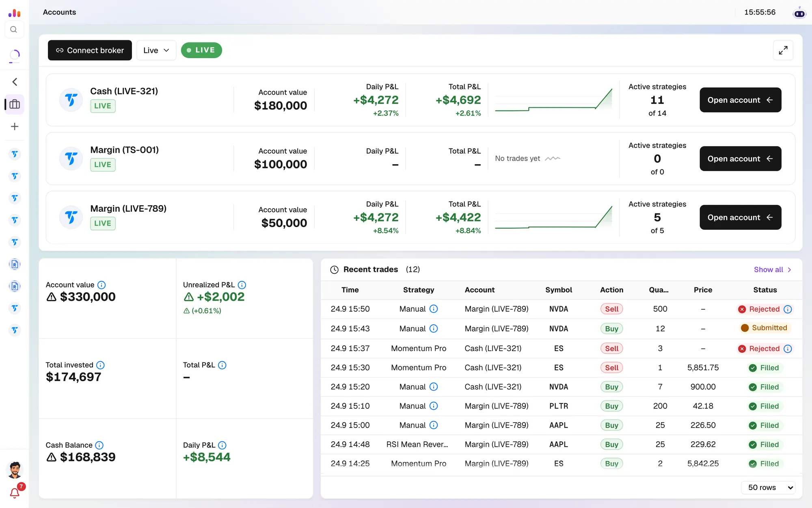Click info icon next to Cash Balance
The image size is (812, 508).
99,445
